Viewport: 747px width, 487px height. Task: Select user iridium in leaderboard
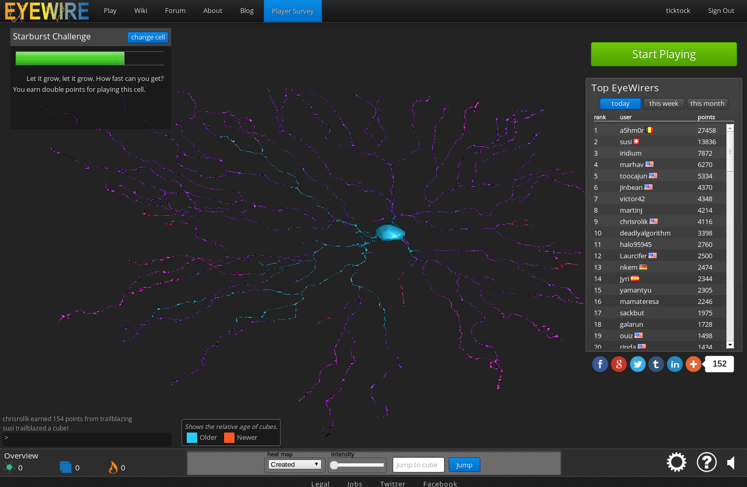click(630, 154)
